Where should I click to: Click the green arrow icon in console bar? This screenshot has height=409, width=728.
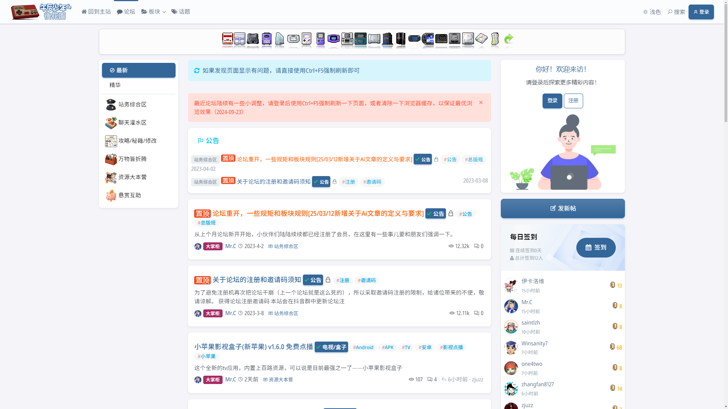(508, 39)
